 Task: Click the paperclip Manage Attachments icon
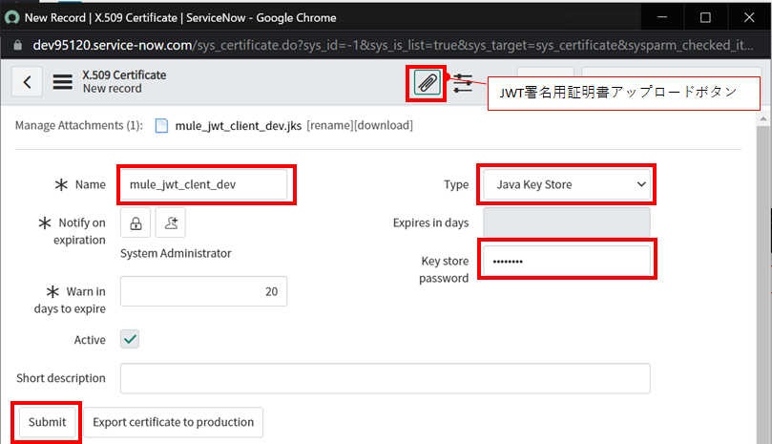point(428,83)
